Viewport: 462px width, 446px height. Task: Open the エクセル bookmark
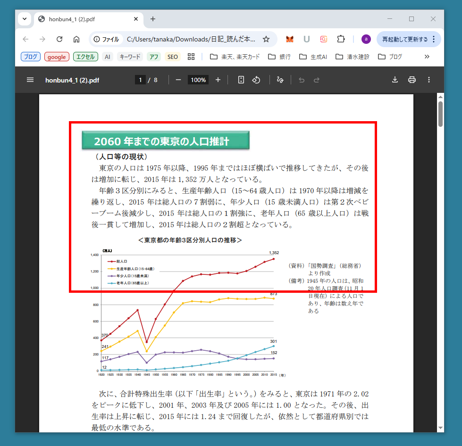point(85,57)
